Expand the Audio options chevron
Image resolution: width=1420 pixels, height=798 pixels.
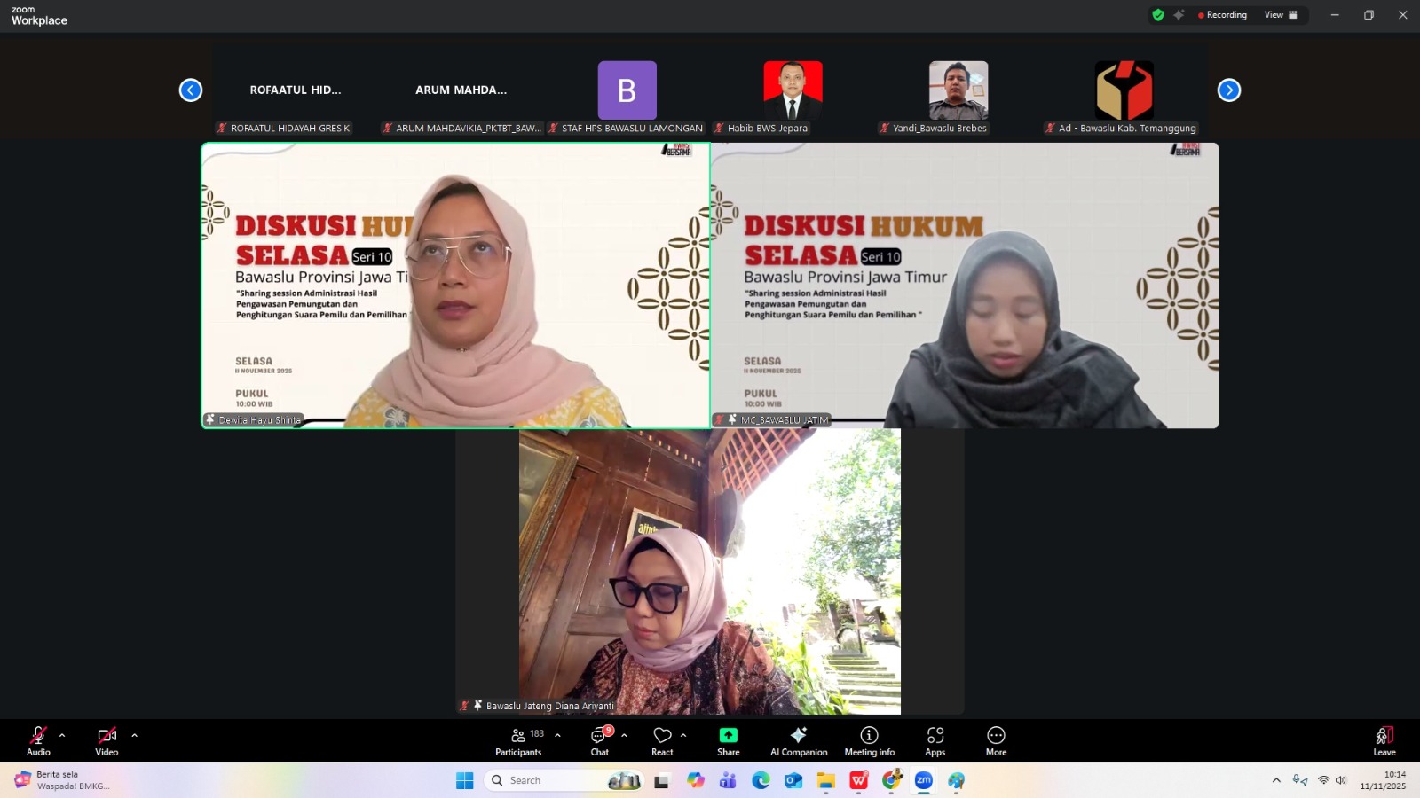pos(61,735)
